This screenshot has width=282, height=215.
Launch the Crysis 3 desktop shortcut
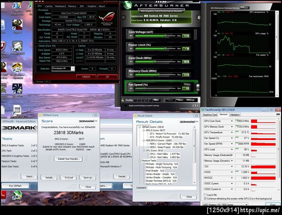(x=17, y=26)
